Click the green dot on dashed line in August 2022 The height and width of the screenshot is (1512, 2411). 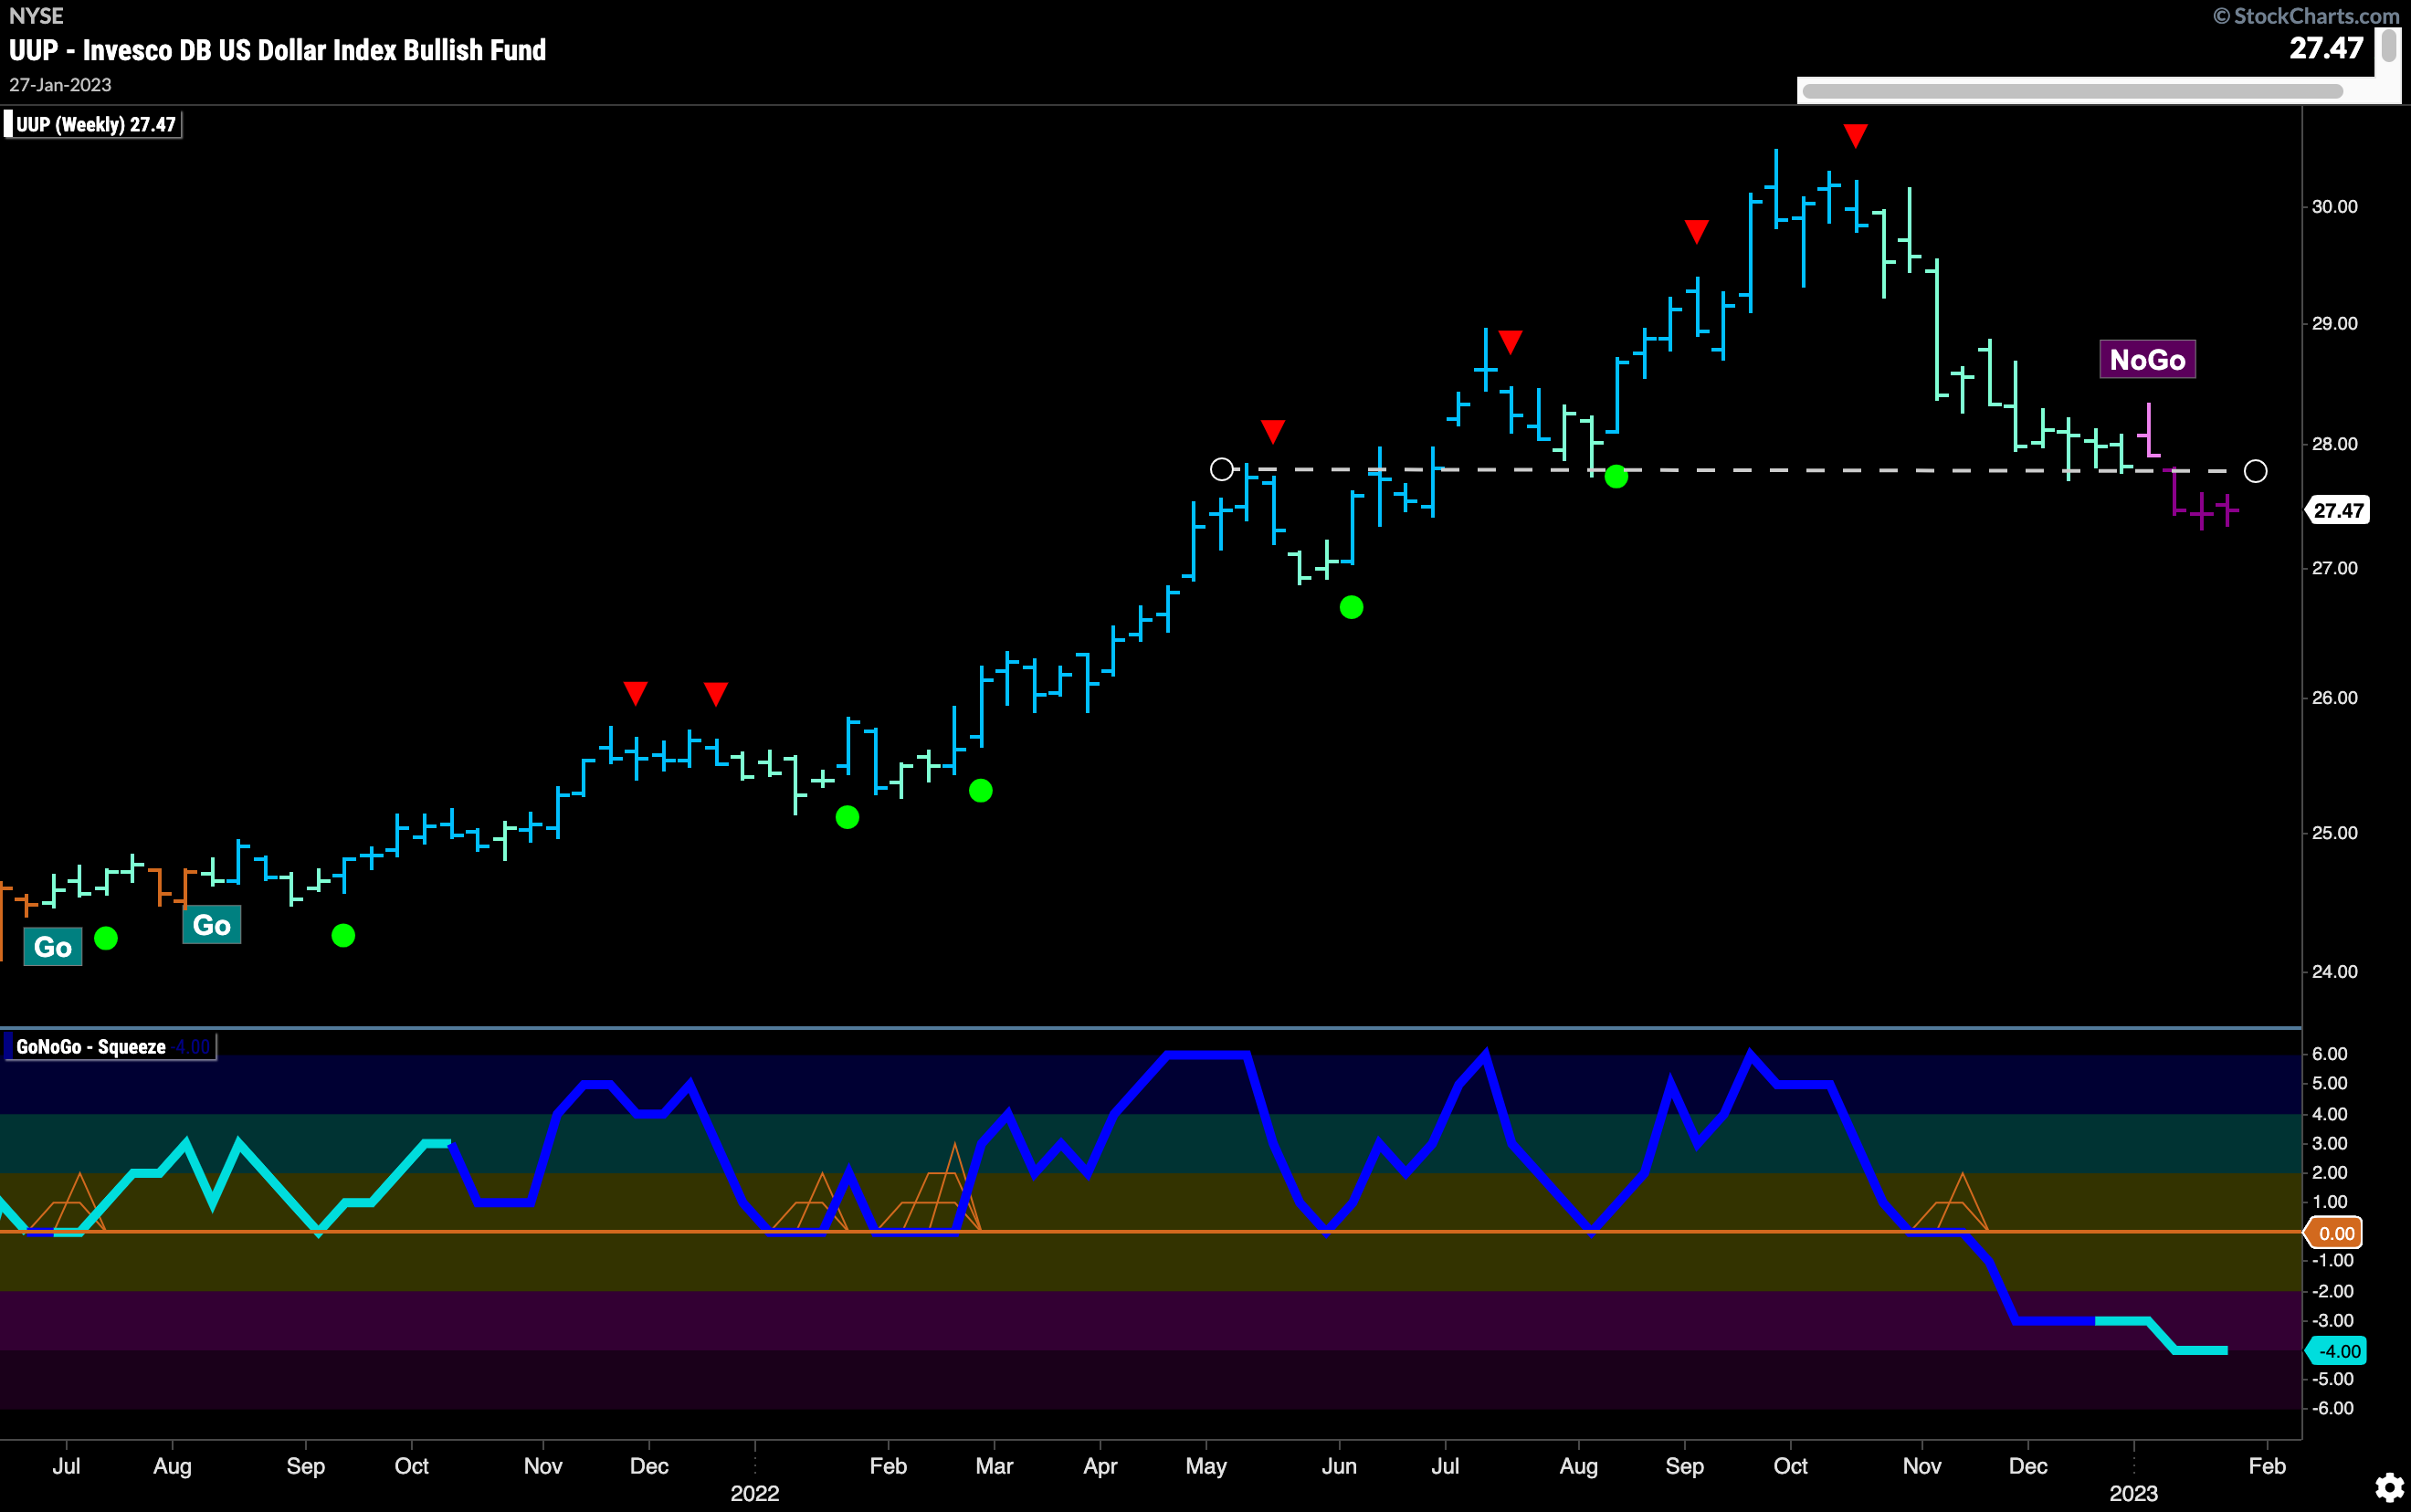tap(1616, 477)
